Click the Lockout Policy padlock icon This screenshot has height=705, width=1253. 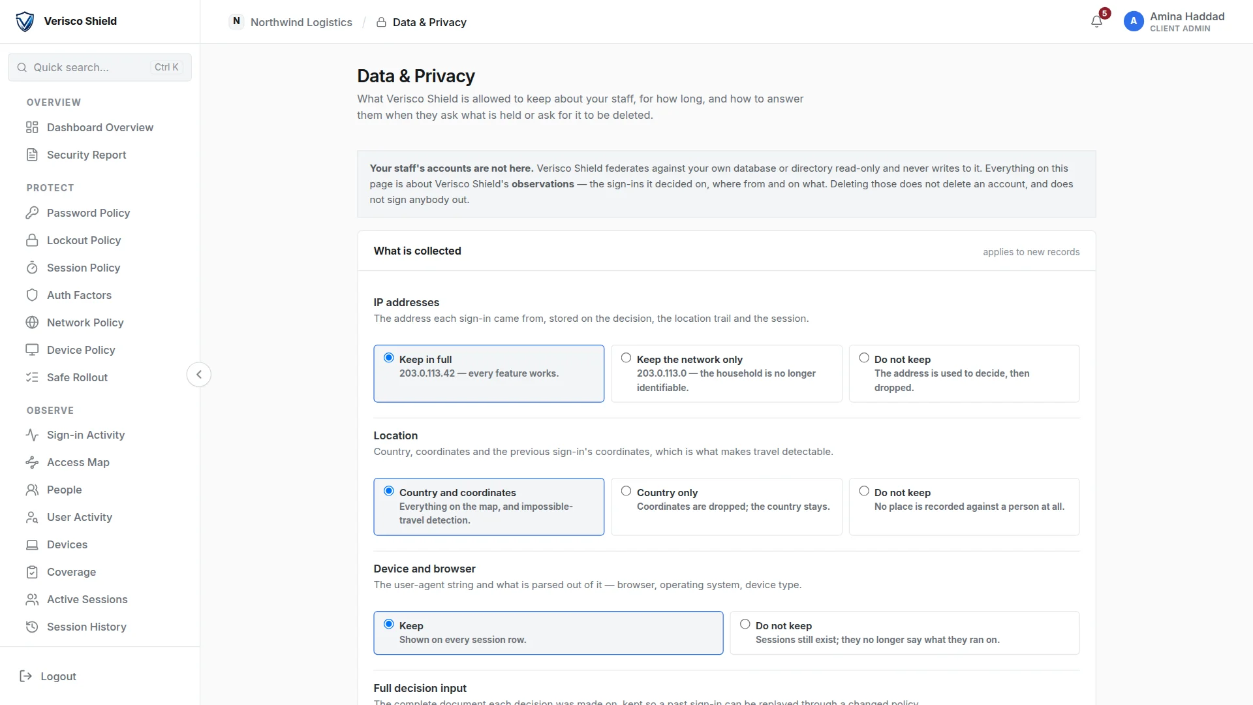[32, 240]
